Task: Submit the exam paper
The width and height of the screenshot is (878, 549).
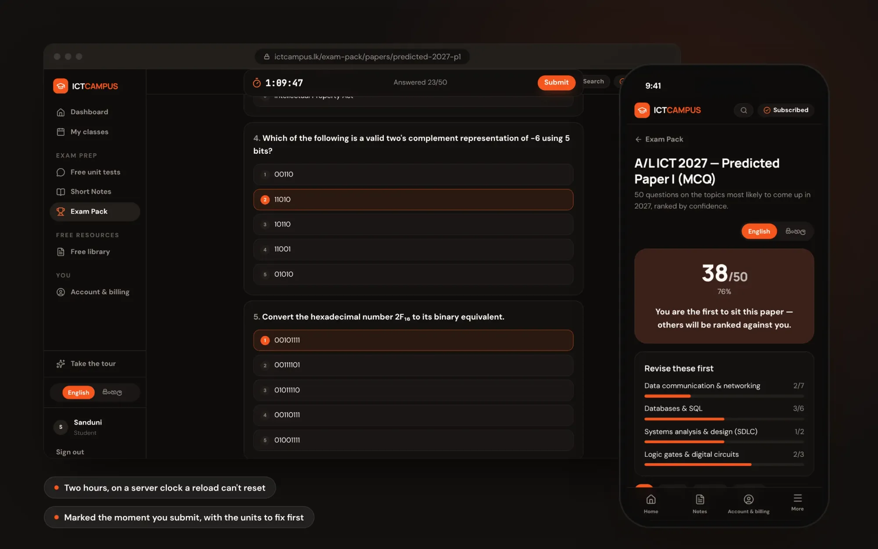Action: click(x=556, y=83)
